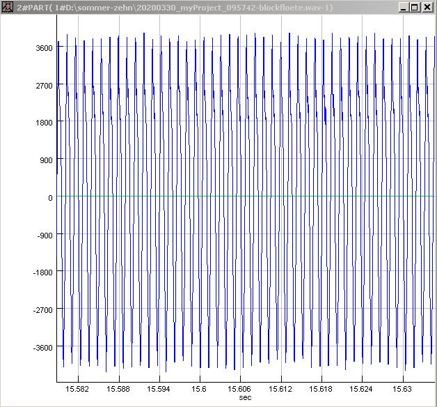Click the 900 amplitude axis label

click(x=46, y=160)
